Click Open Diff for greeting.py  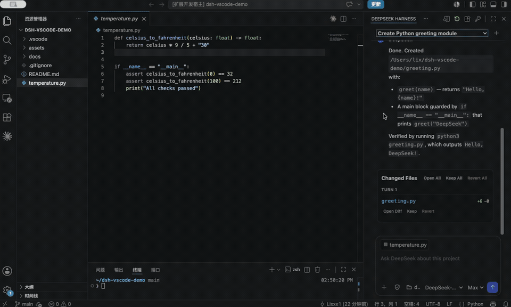click(x=392, y=212)
